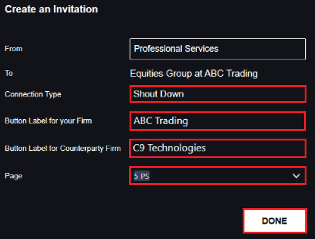Screen dimensions: 315x239
Task: Click the From label text
Action: (13, 49)
